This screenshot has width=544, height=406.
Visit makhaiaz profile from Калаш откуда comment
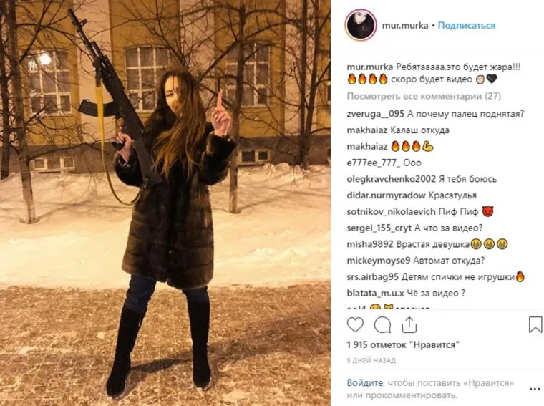point(367,130)
